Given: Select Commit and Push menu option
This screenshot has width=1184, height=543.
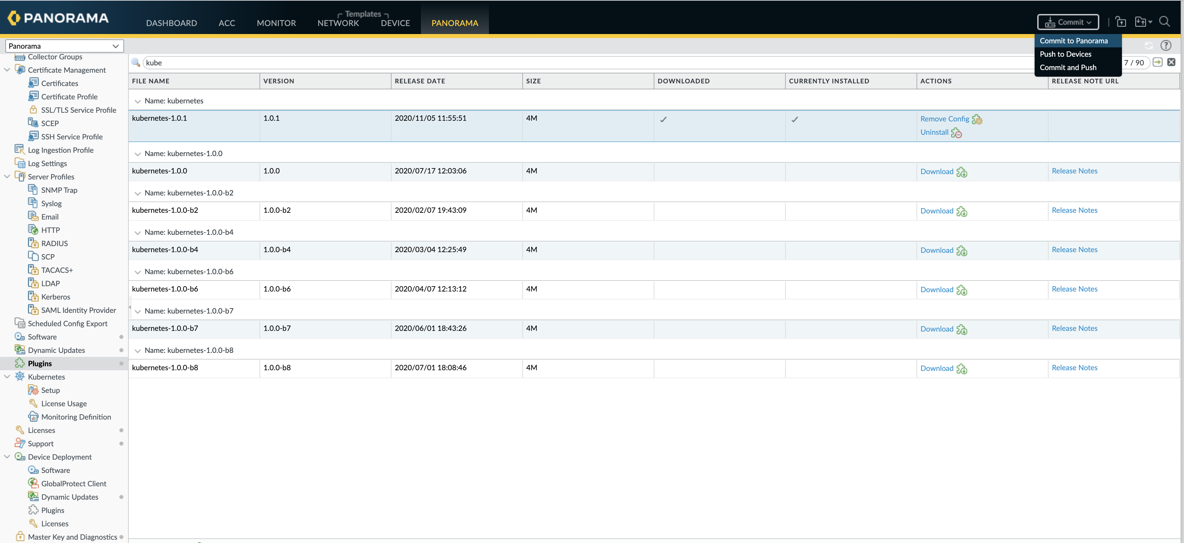Looking at the screenshot, I should [x=1068, y=67].
